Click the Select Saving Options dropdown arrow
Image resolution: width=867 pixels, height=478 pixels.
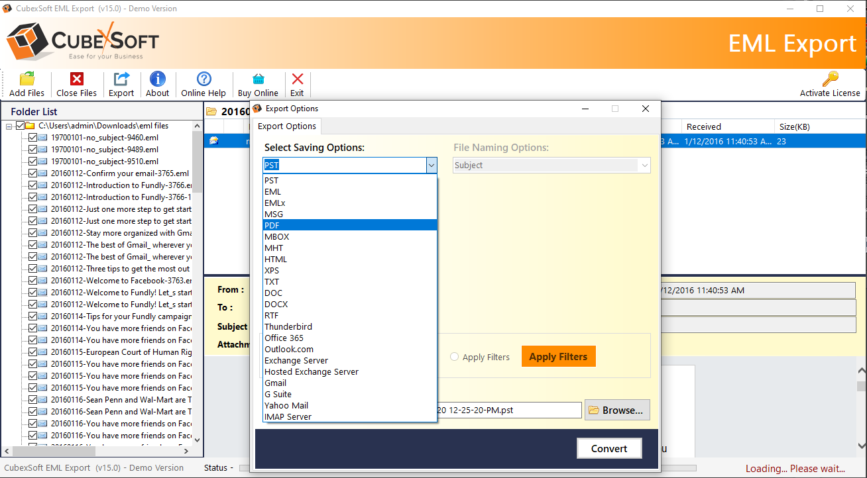point(432,165)
